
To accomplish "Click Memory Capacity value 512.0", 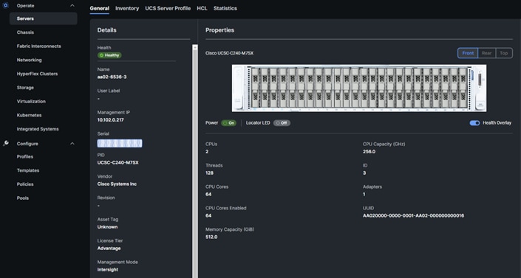I will click(x=211, y=237).
